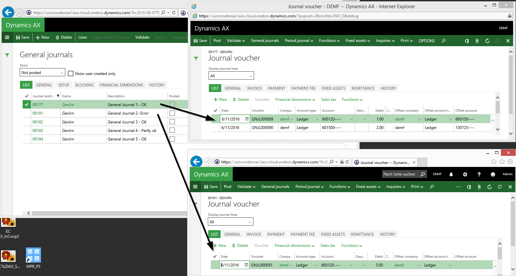This screenshot has height=276, width=516.
Task: Open the Not posted Show dropdown
Action: pyautogui.click(x=42, y=73)
